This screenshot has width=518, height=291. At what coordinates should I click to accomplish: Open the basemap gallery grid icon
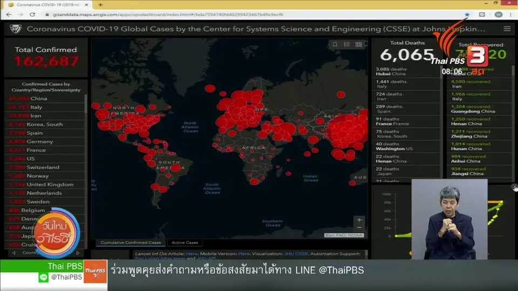(358, 44)
